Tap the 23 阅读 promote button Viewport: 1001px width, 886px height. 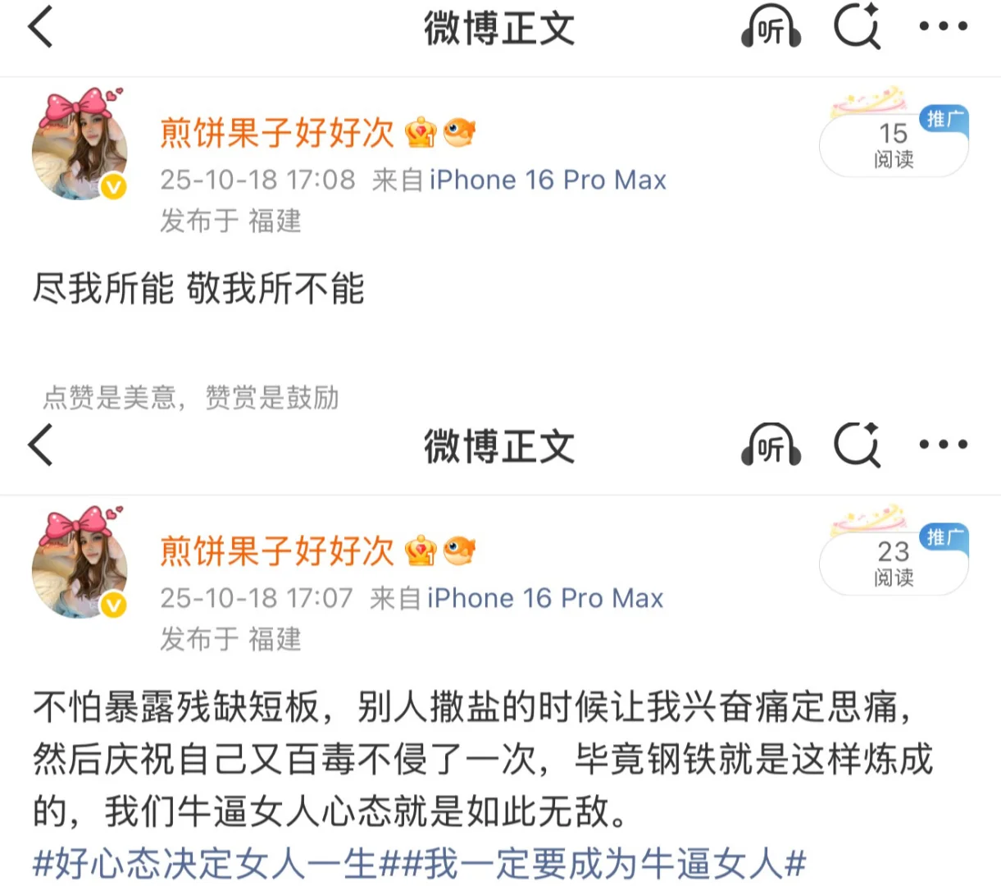pos(894,562)
